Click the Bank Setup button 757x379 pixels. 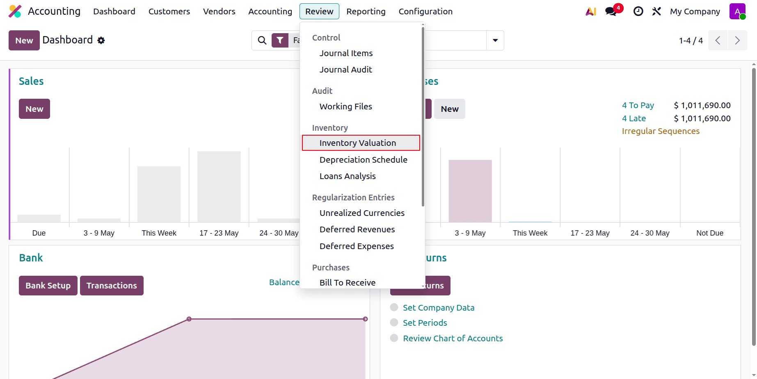48,286
